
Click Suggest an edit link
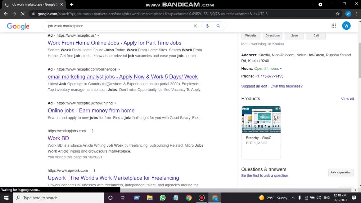tap(254, 86)
